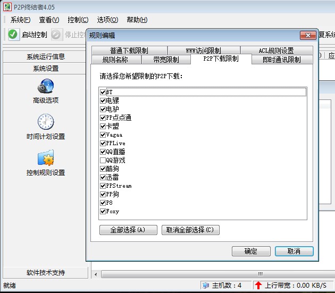Uncheck the P8 checkbox
335x293 pixels.
pyautogui.click(x=103, y=203)
